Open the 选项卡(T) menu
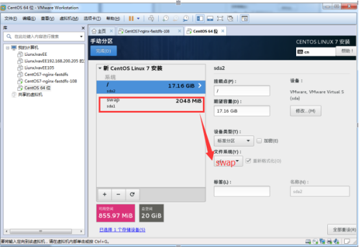The width and height of the screenshot is (359, 247). coord(92,19)
